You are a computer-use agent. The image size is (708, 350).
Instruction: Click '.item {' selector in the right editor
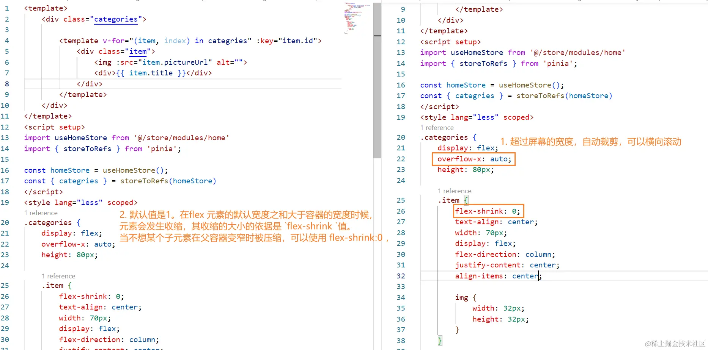(x=453, y=200)
